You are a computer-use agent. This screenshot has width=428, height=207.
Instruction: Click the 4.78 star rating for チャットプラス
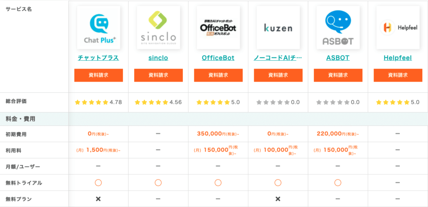(99, 103)
